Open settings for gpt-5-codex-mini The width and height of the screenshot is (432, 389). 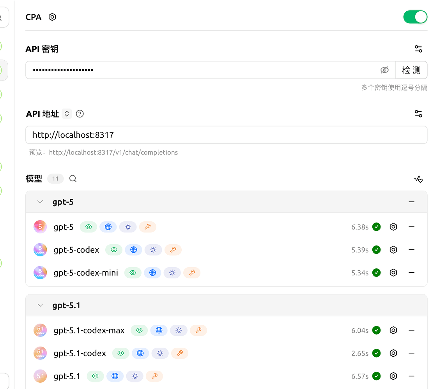click(393, 273)
